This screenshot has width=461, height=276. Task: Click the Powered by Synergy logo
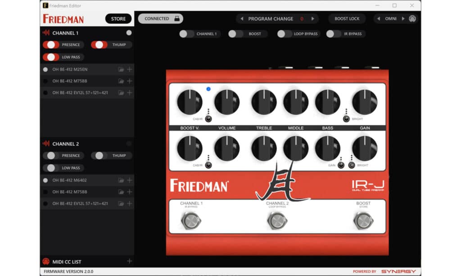pos(384,272)
